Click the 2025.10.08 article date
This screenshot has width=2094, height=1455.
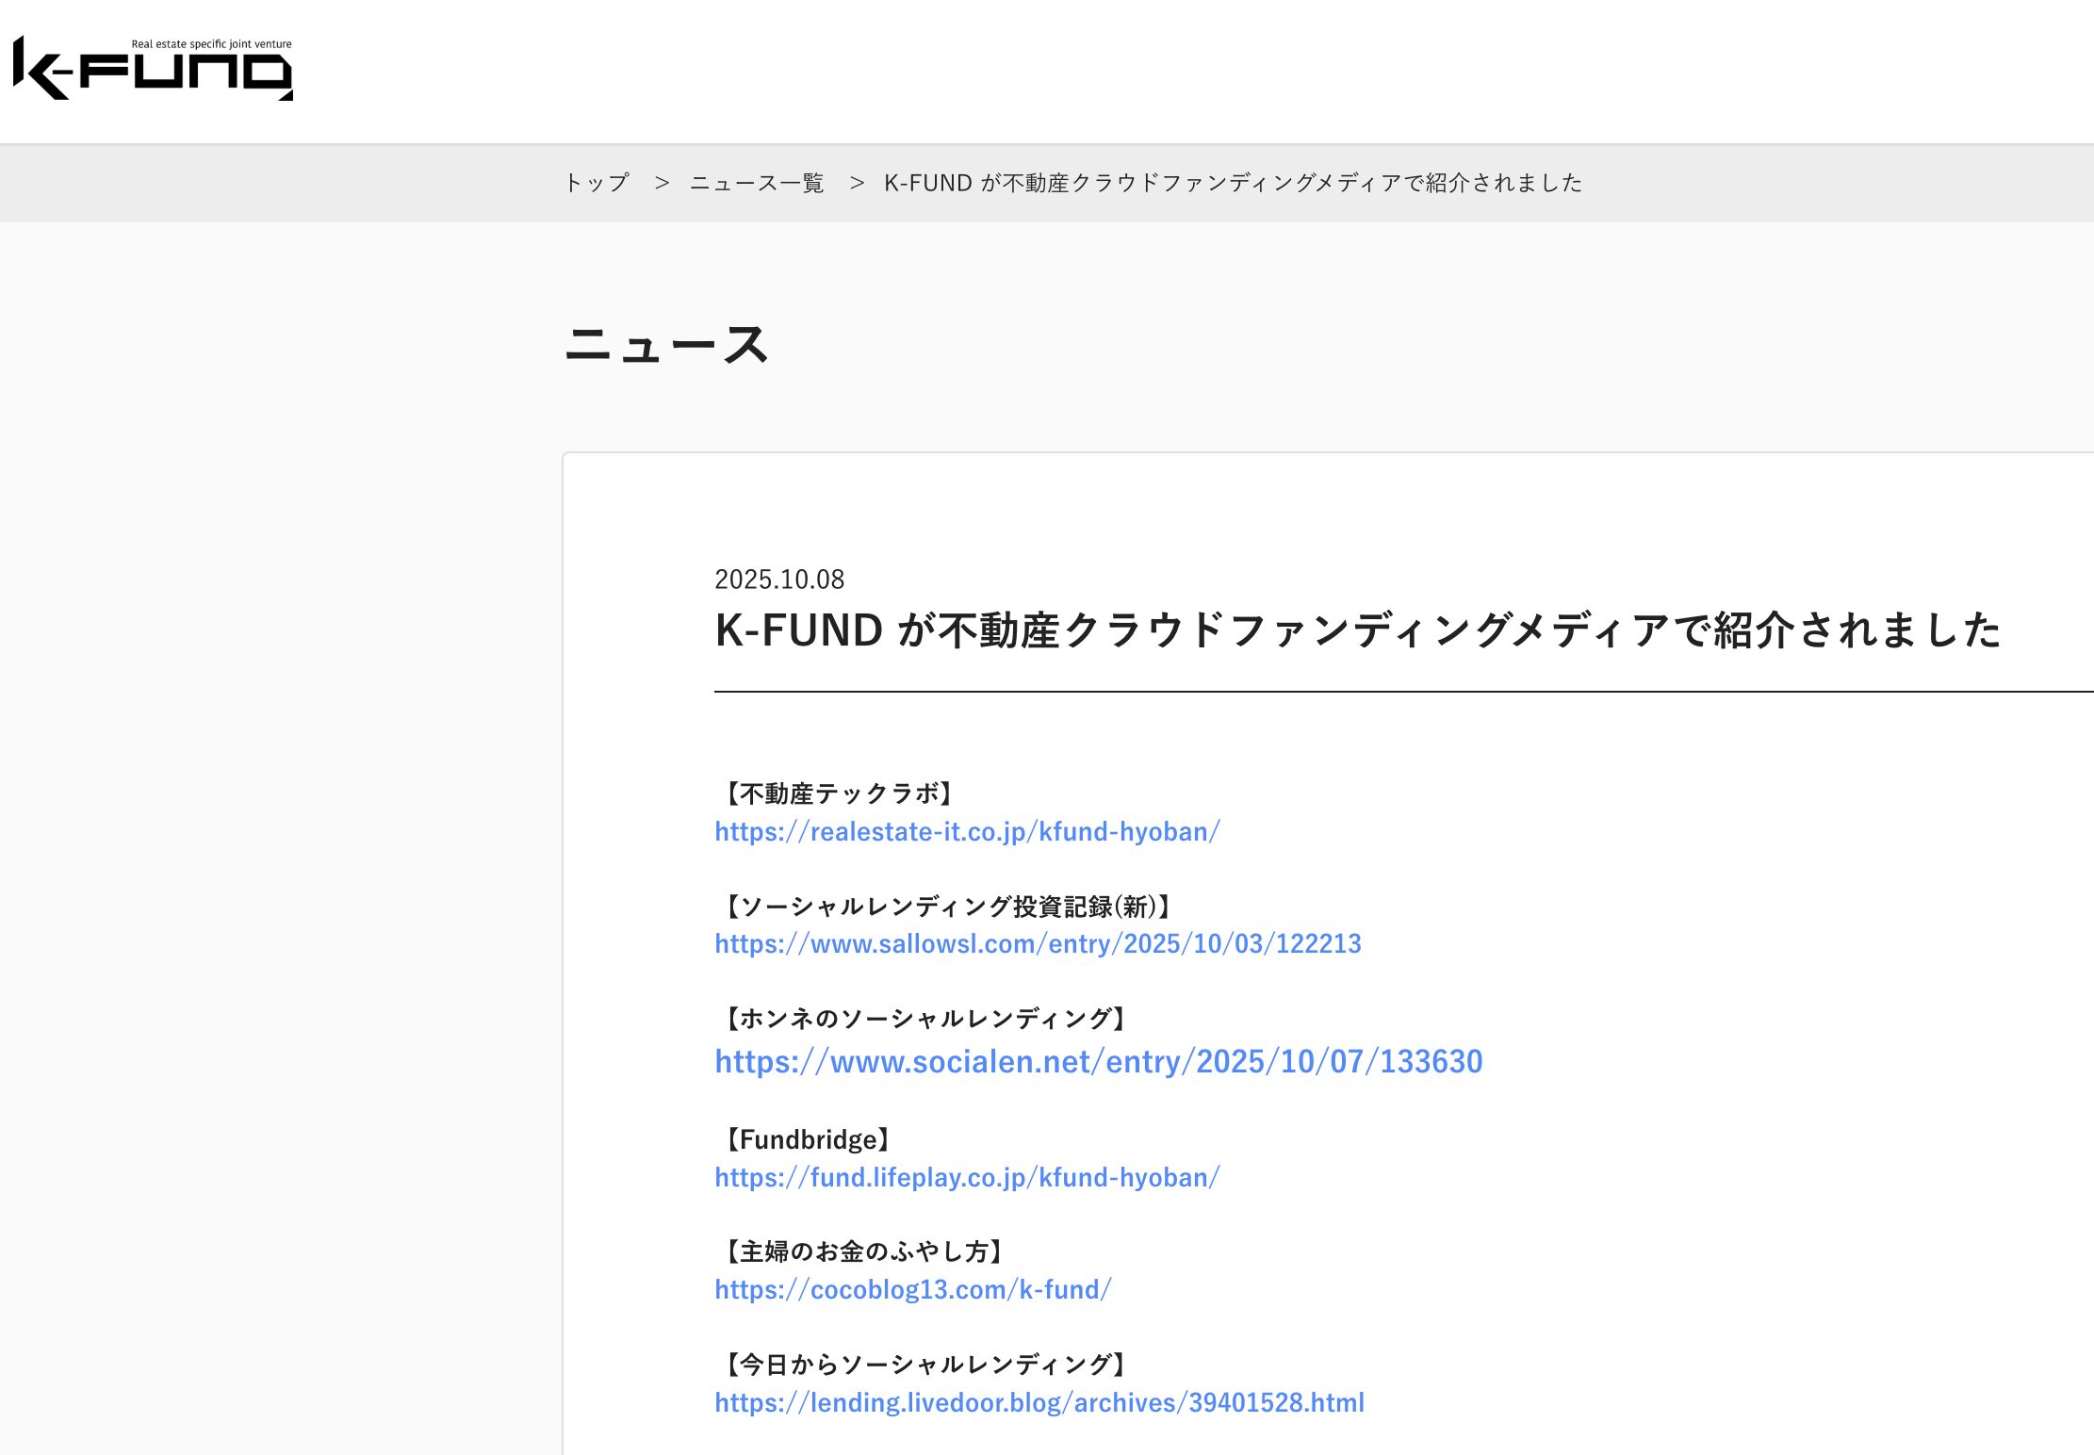[x=779, y=579]
